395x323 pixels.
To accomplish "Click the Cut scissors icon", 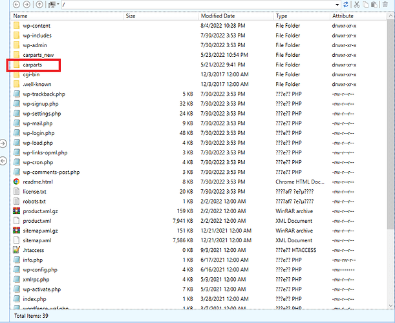I will point(356,5).
